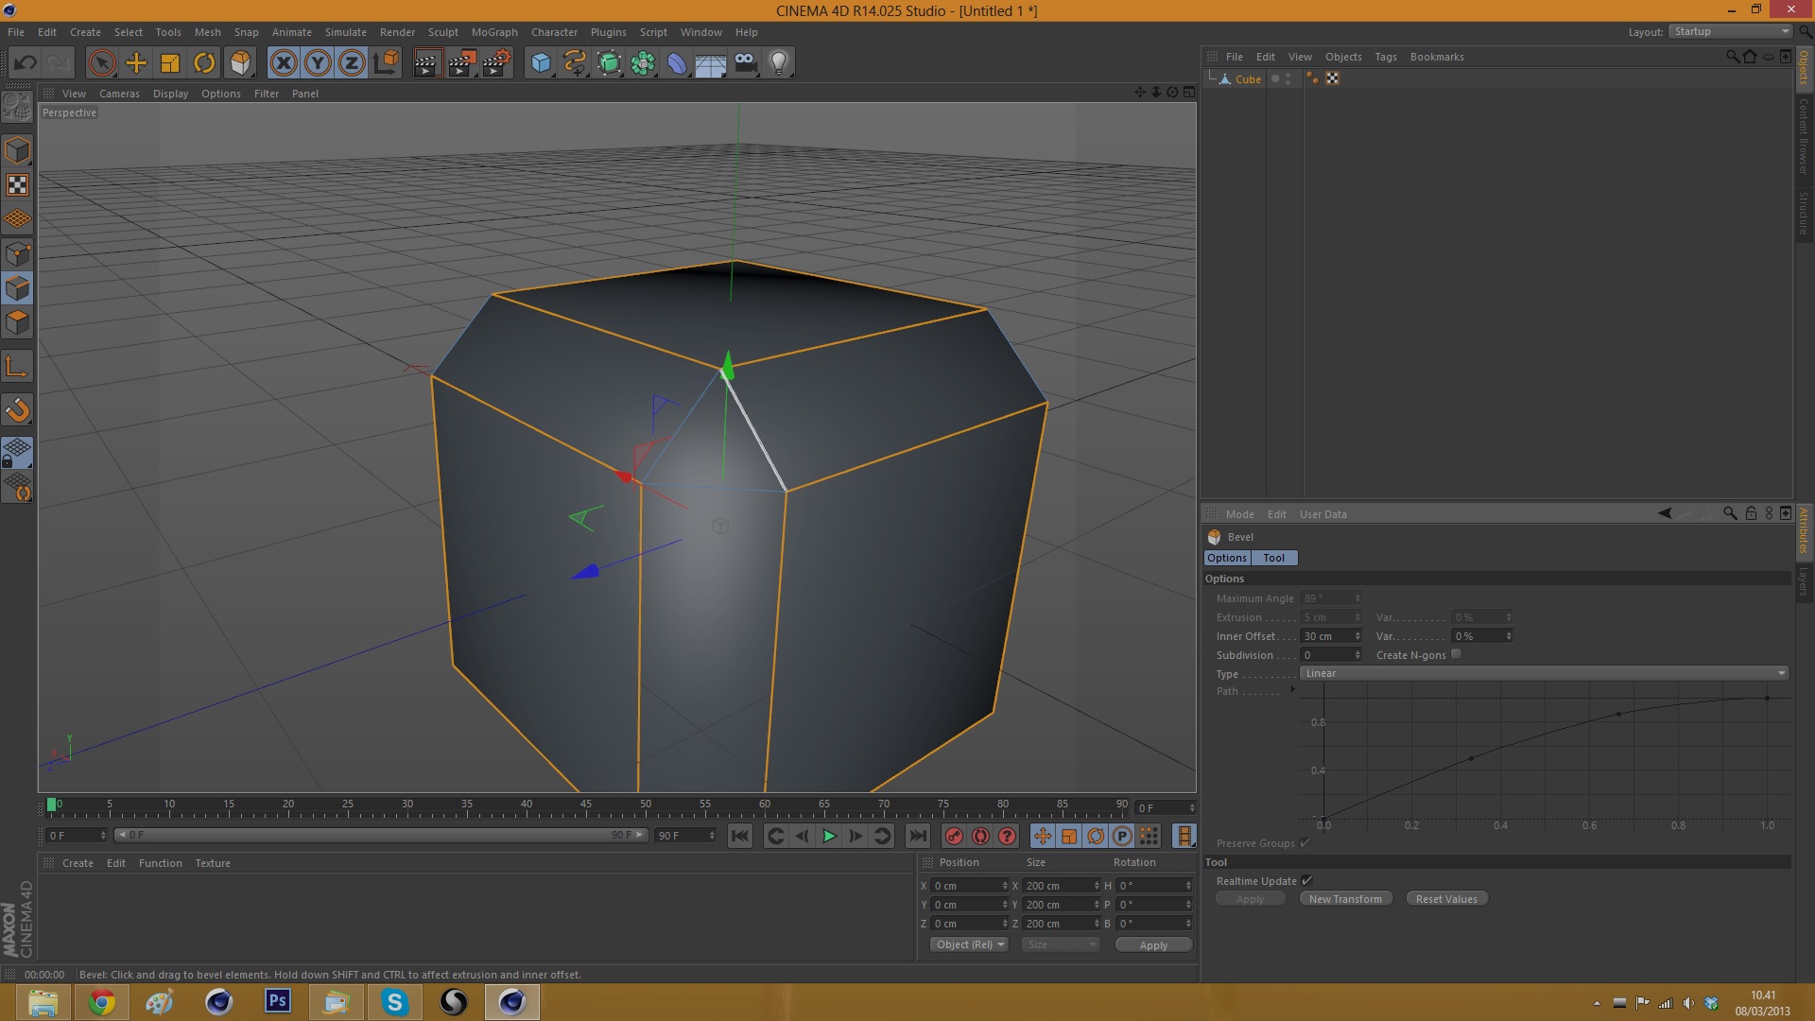Open the bevel Type dropdown
This screenshot has height=1021, width=1815.
pyautogui.click(x=1544, y=673)
